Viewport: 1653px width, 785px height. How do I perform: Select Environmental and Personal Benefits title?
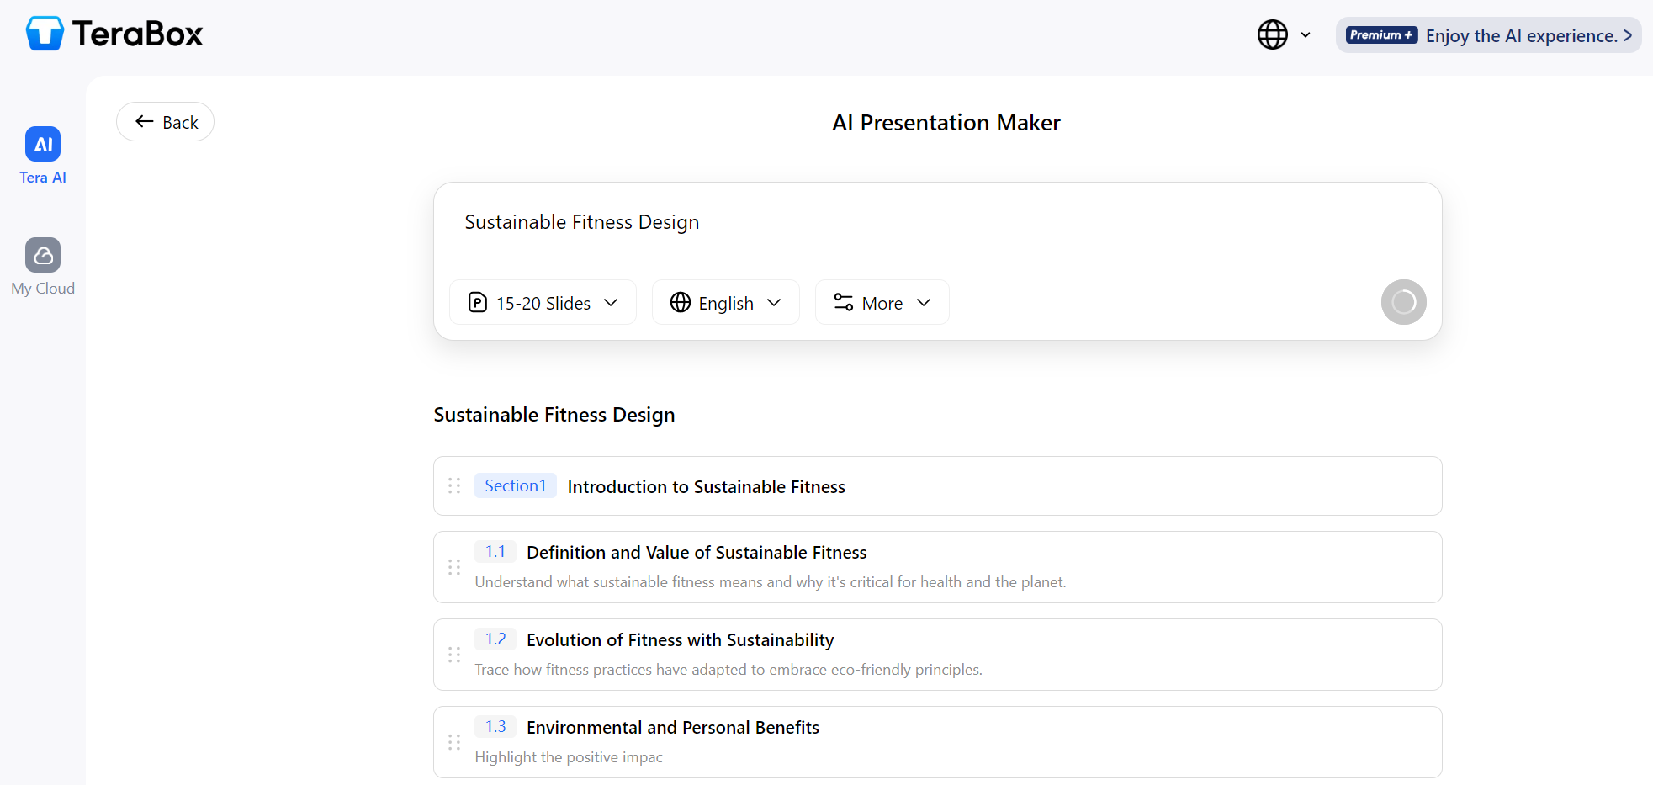point(673,728)
